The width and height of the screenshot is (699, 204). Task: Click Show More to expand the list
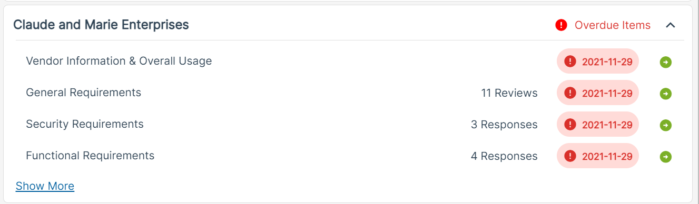click(x=45, y=186)
